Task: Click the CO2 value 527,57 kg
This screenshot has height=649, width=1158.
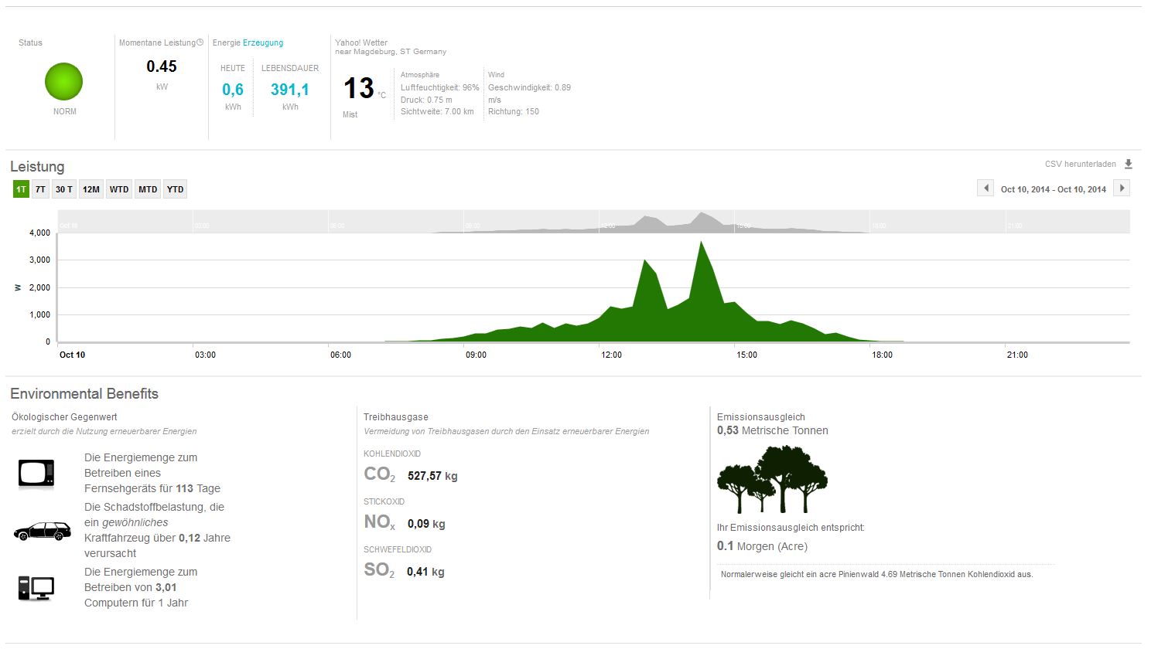Action: (x=432, y=476)
